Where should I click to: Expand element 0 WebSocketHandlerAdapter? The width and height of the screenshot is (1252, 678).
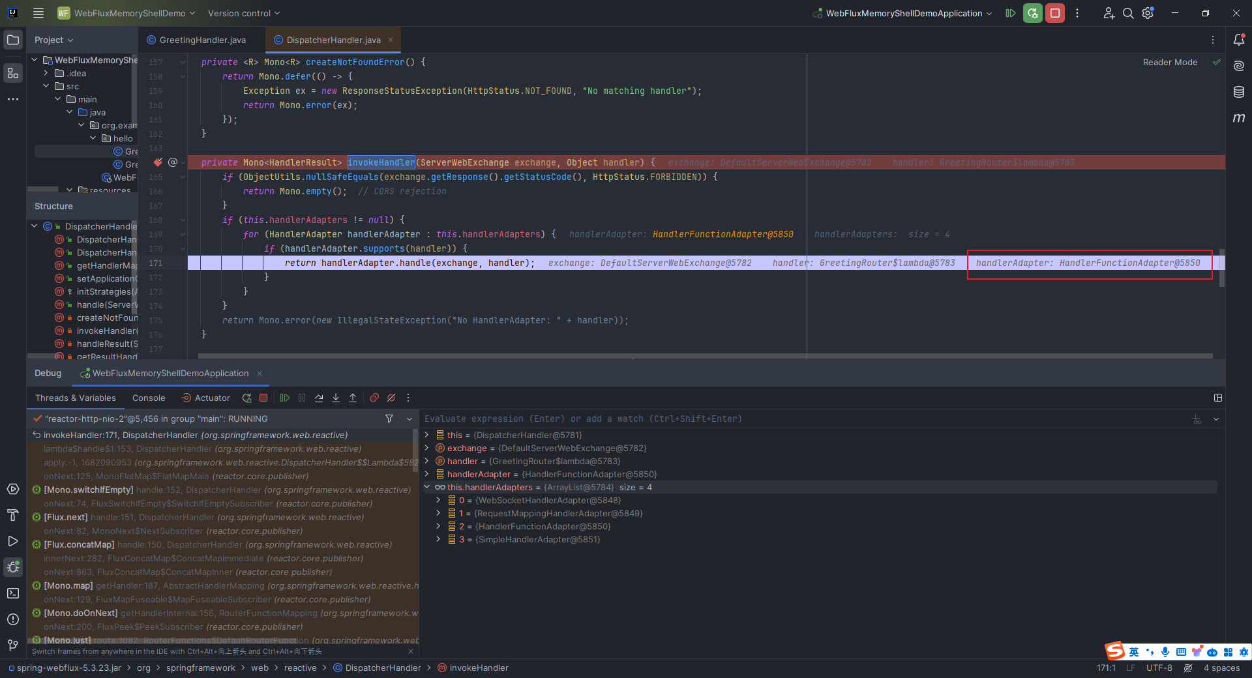[x=438, y=500]
